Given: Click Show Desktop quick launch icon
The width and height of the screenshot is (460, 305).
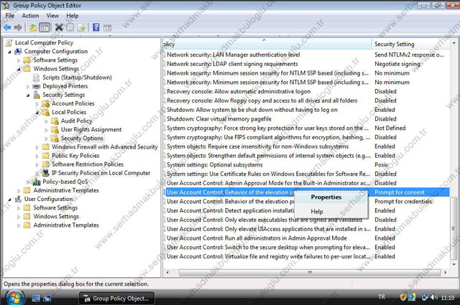Looking at the screenshot, I should coord(36,299).
